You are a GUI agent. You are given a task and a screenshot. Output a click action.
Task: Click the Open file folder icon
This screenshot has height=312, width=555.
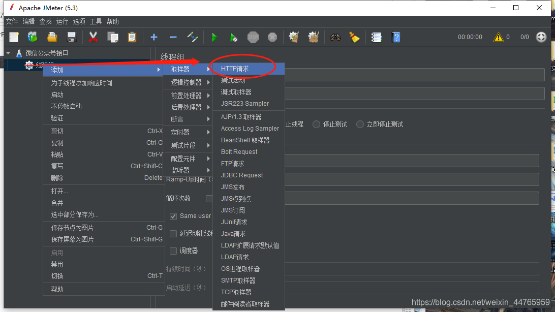52,37
